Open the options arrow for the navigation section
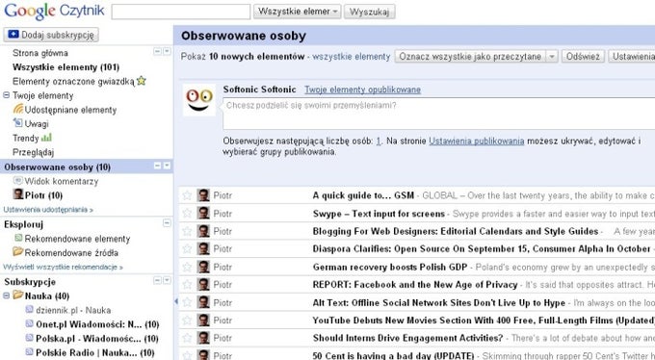655x360 pixels. [167, 51]
